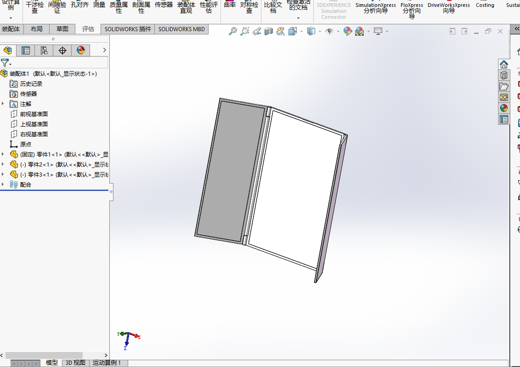
Task: Click chevron to show more manager tabs
Action: coord(104,50)
